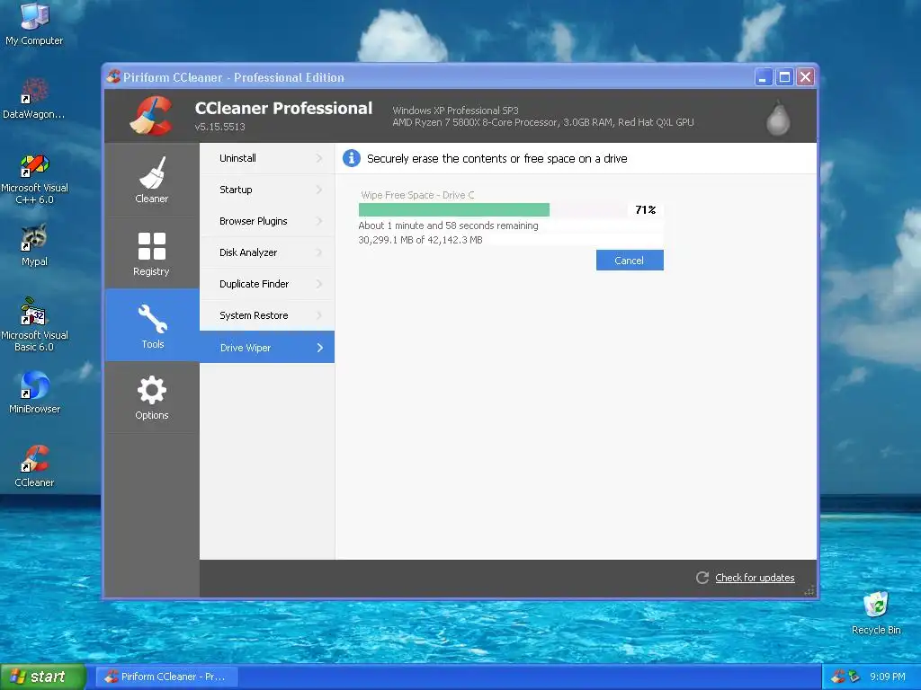
Task: Open the Registry section grid icon
Action: point(151,246)
